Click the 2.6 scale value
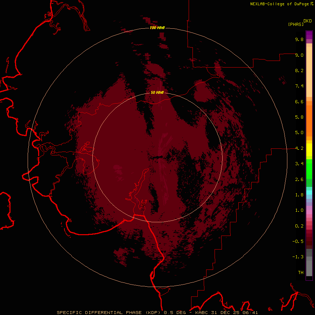The width and height of the screenshot is (315, 315). coord(299,180)
